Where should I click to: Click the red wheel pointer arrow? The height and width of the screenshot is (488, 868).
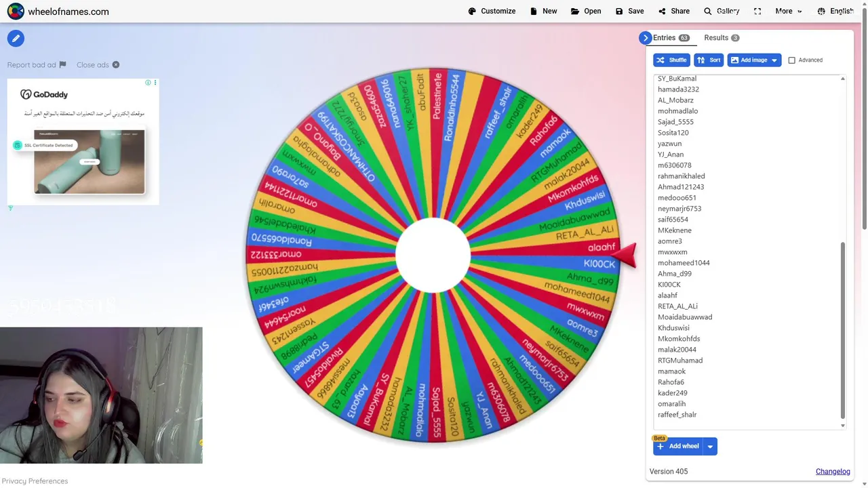pyautogui.click(x=625, y=256)
